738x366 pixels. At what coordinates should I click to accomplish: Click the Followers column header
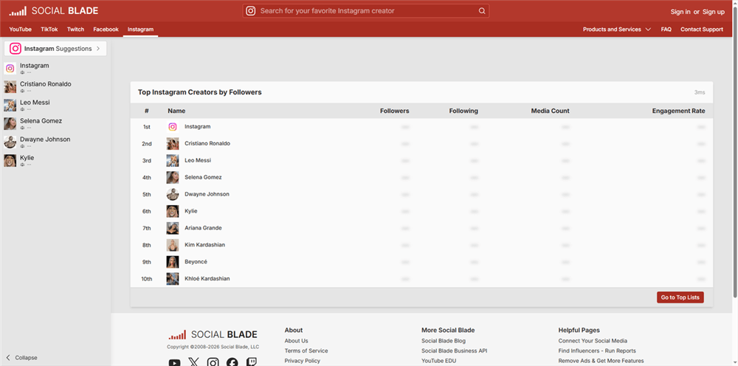point(394,111)
